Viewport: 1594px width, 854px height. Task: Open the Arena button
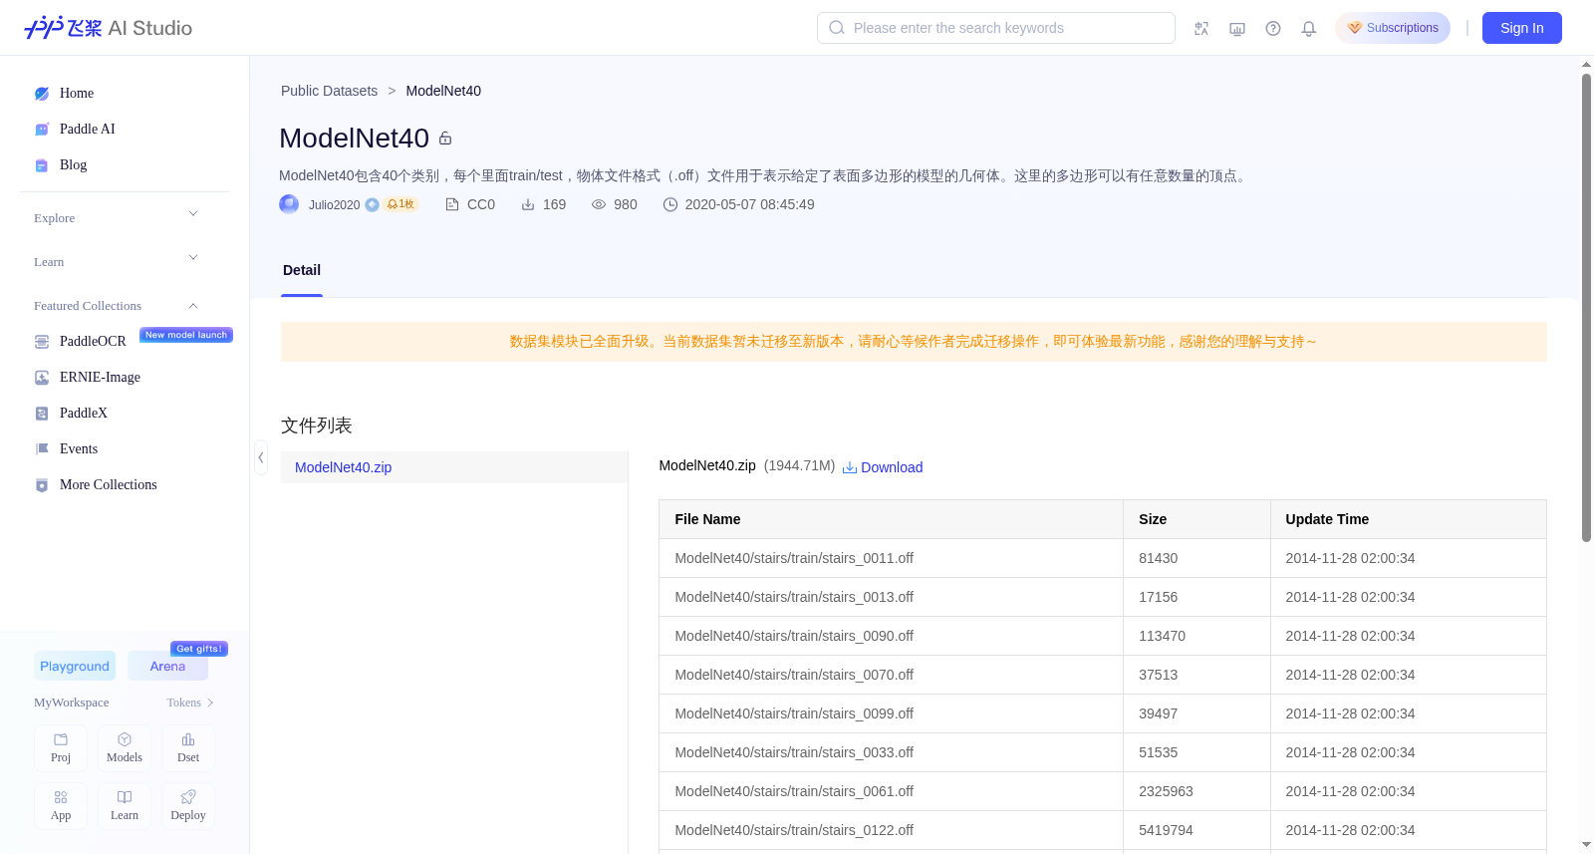tap(167, 666)
